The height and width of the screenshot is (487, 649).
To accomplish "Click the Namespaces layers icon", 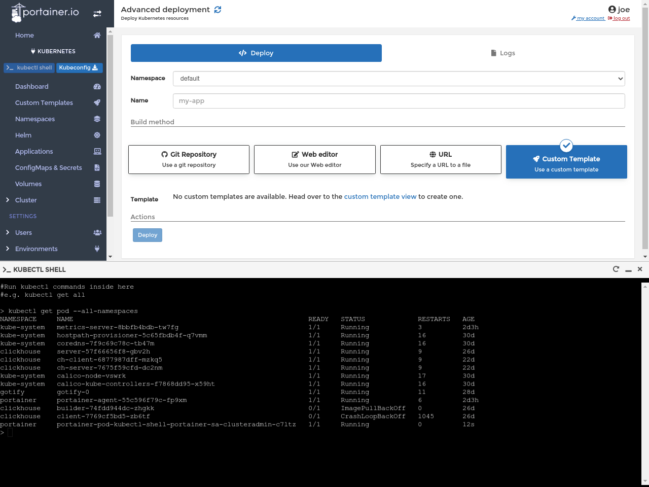I will tap(97, 119).
